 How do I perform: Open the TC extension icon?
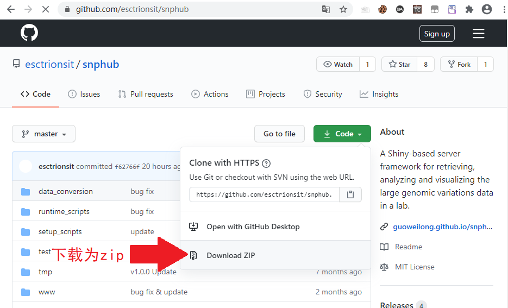417,10
